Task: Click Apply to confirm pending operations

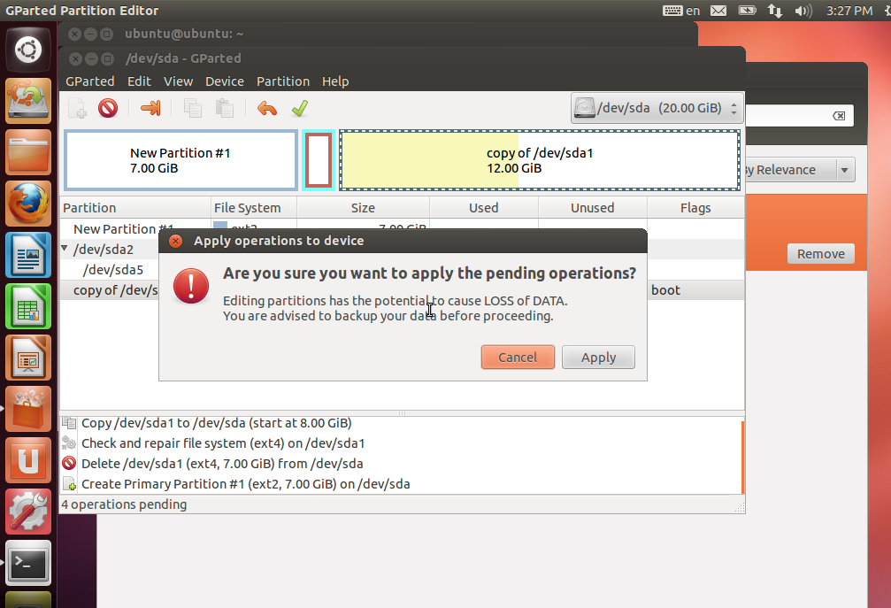Action: 598,358
